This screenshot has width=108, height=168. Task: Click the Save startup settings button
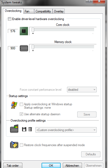coord(87,114)
